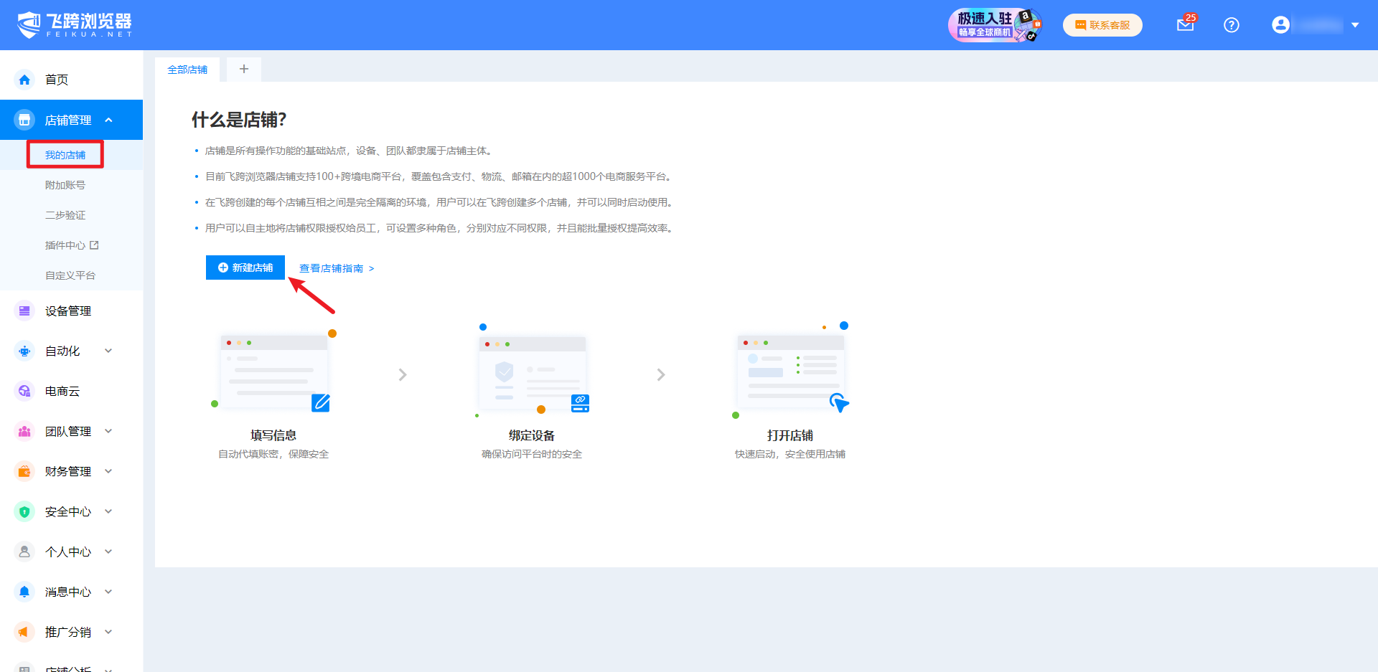Click the 新建店铺 button
This screenshot has width=1378, height=672.
[245, 268]
